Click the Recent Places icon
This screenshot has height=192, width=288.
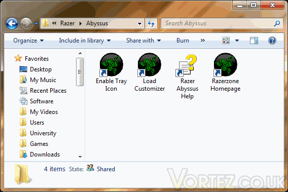click(x=23, y=90)
